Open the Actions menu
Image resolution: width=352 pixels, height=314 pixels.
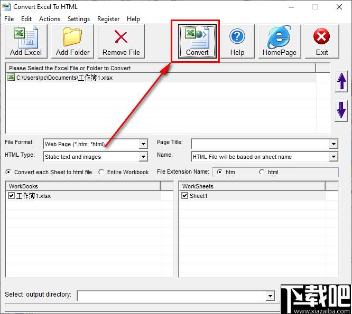[x=50, y=19]
